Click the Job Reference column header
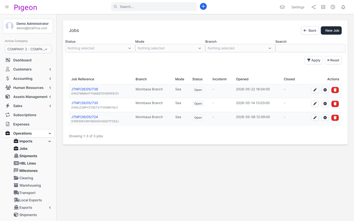Viewport: 354px width, 221px height. tap(83, 79)
